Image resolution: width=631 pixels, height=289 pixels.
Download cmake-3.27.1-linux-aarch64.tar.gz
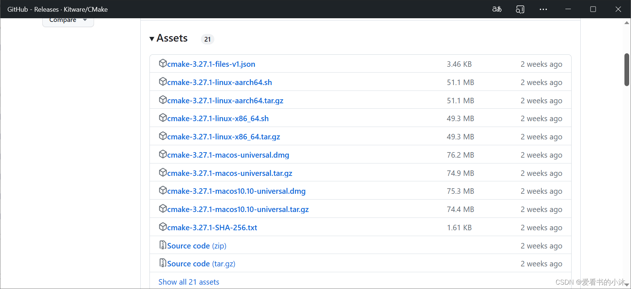225,100
